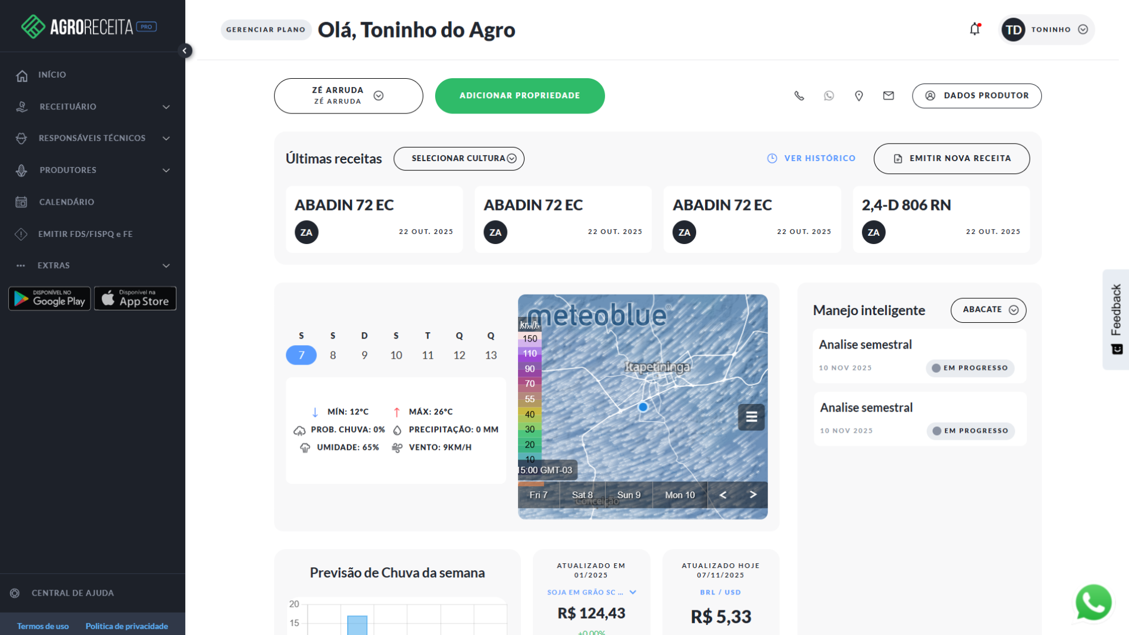Screen dimensions: 1129x635
Task: Open Emitir FDS/FISPQ e FE section
Action: pyautogui.click(x=85, y=233)
